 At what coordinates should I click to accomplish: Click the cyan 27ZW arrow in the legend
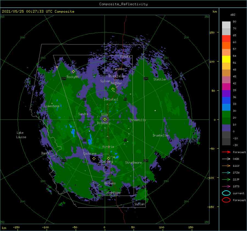[x=226, y=173]
